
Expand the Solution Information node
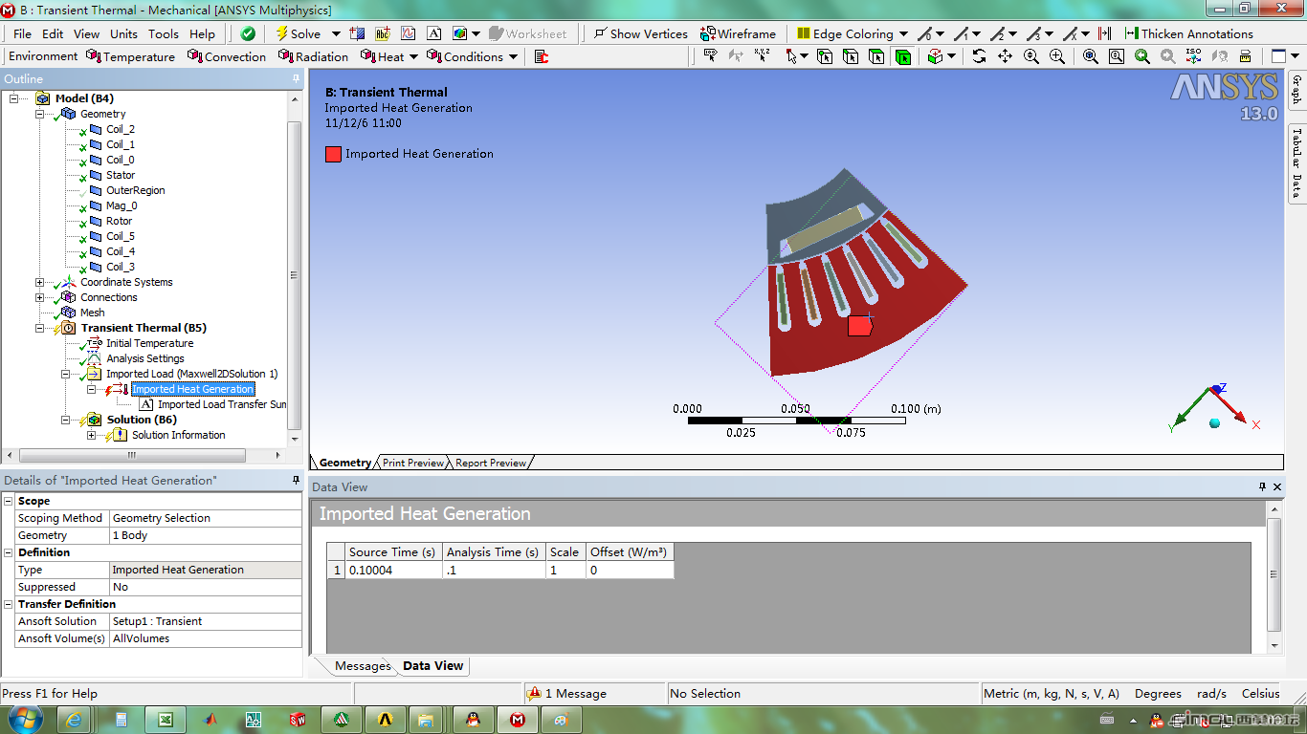click(92, 435)
